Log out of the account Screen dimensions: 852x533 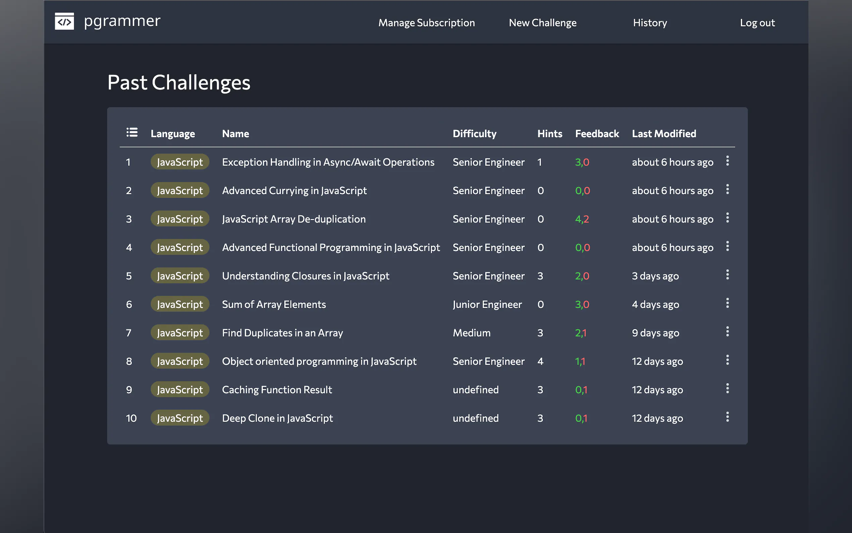(757, 23)
